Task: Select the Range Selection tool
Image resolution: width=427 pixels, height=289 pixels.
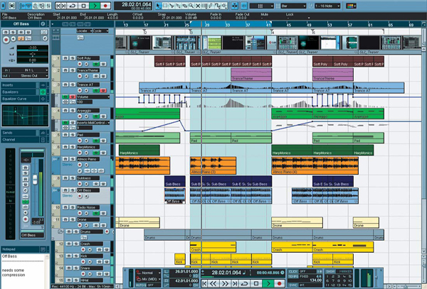Action: point(165,6)
